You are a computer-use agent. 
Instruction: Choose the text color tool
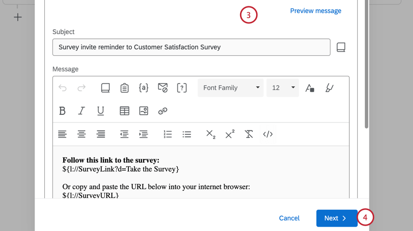tap(310, 88)
